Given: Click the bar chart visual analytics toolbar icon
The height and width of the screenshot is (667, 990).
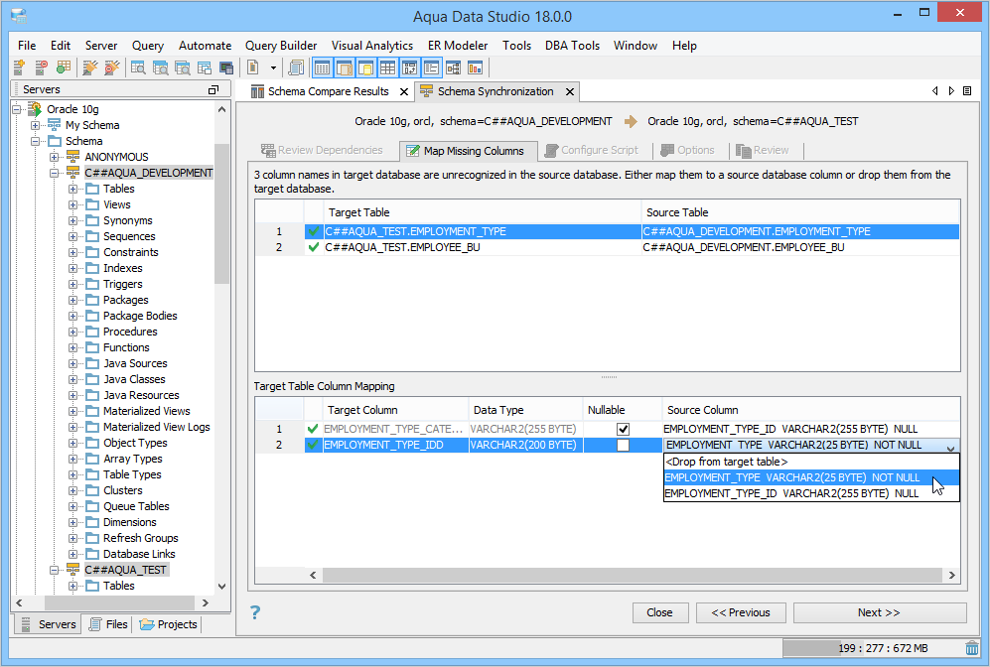Looking at the screenshot, I should pos(475,67).
